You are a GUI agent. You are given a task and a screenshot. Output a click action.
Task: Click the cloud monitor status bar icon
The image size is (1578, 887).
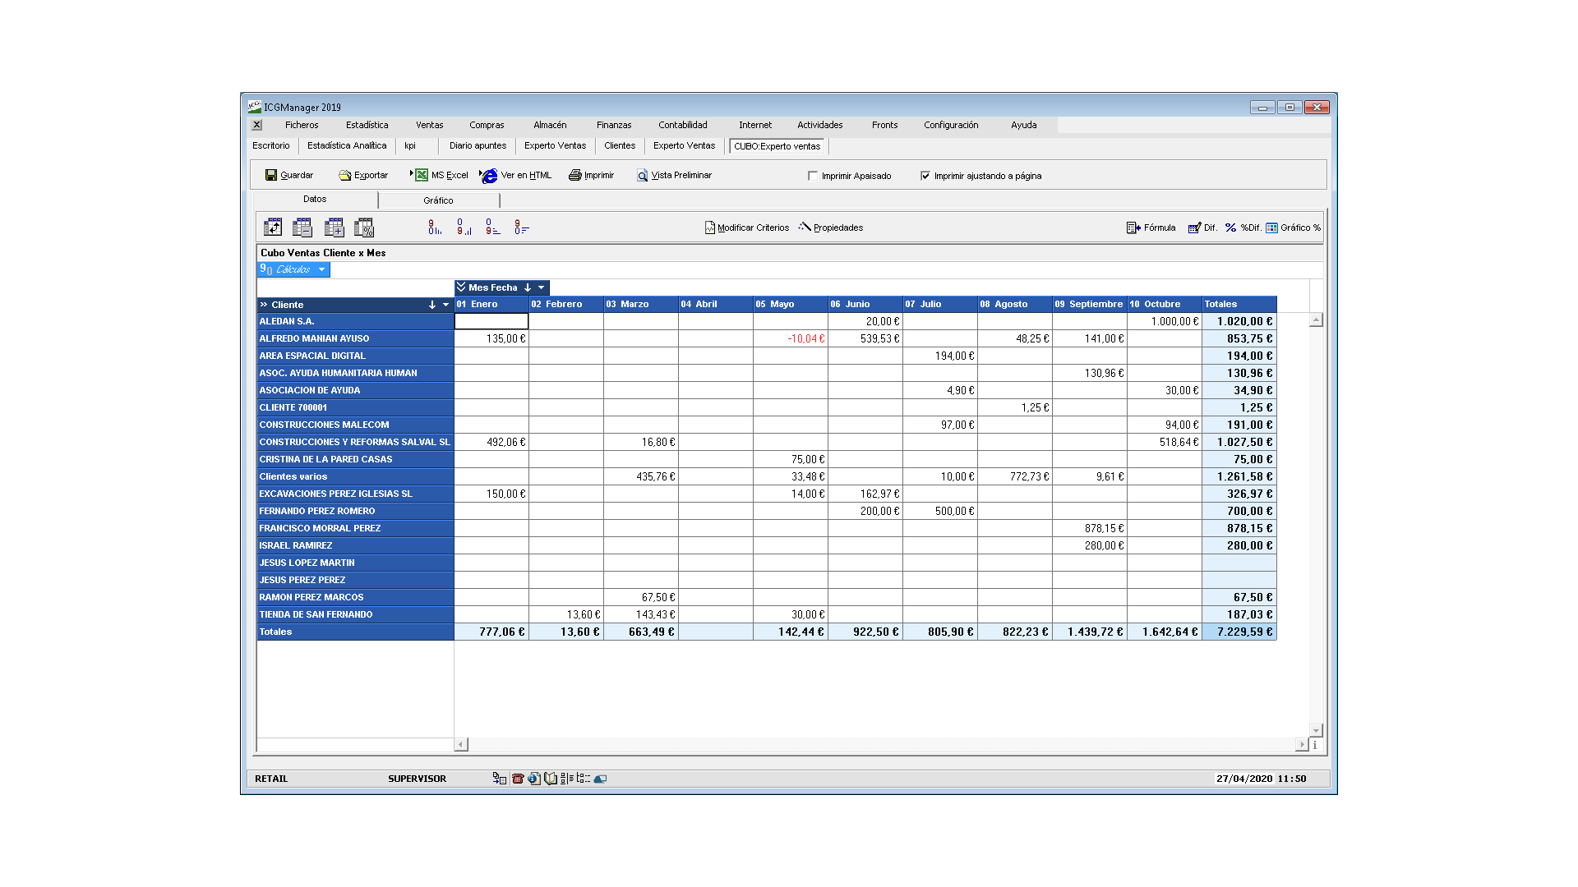tap(601, 779)
